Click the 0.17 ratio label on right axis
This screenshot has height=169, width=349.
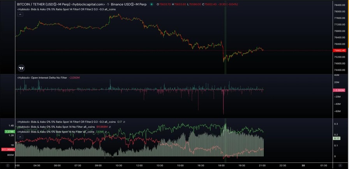(337, 138)
